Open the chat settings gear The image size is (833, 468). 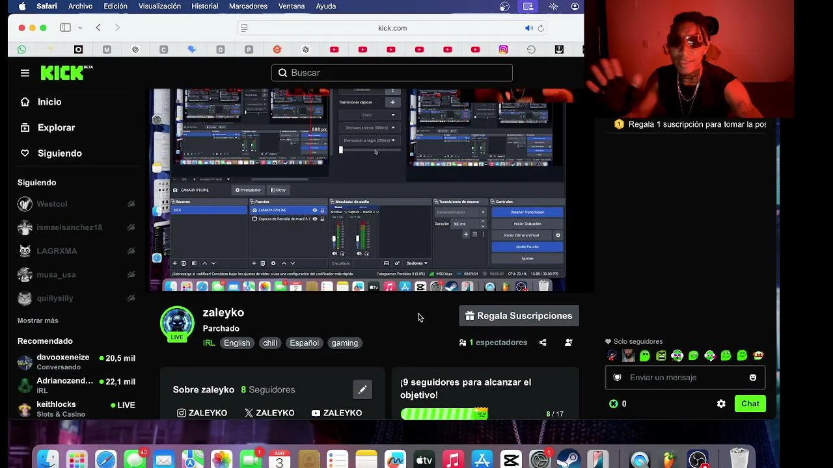[x=721, y=404]
